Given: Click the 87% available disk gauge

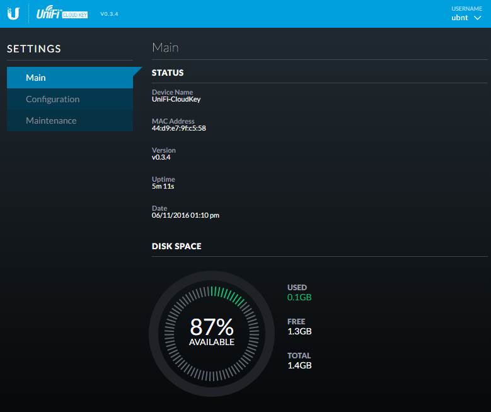Looking at the screenshot, I should tap(212, 334).
